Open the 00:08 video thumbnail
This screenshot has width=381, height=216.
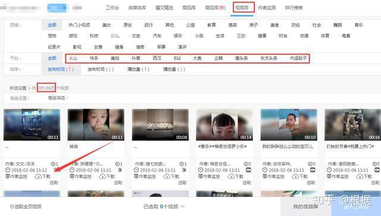pyautogui.click(x=160, y=125)
